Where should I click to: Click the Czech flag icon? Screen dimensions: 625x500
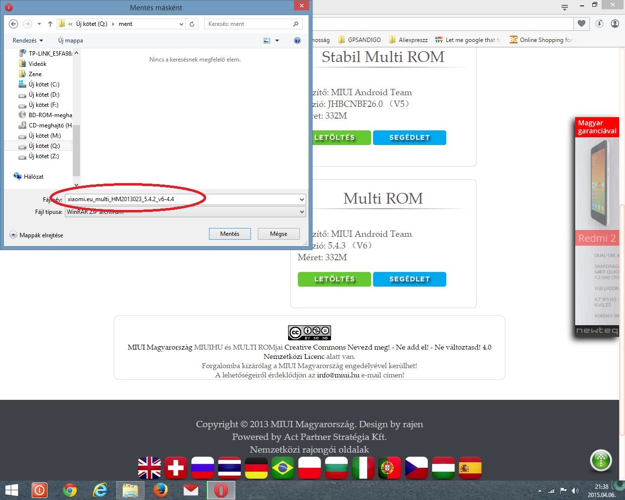point(416,468)
